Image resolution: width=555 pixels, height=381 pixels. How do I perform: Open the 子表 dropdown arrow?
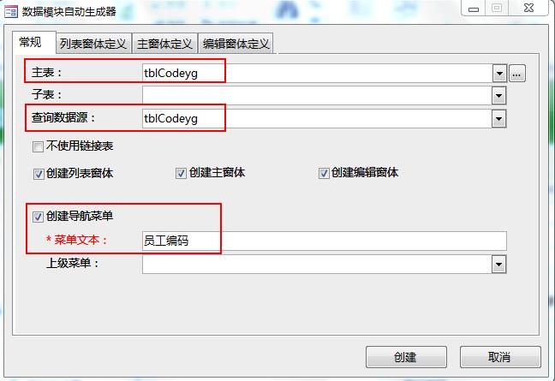[x=498, y=96]
